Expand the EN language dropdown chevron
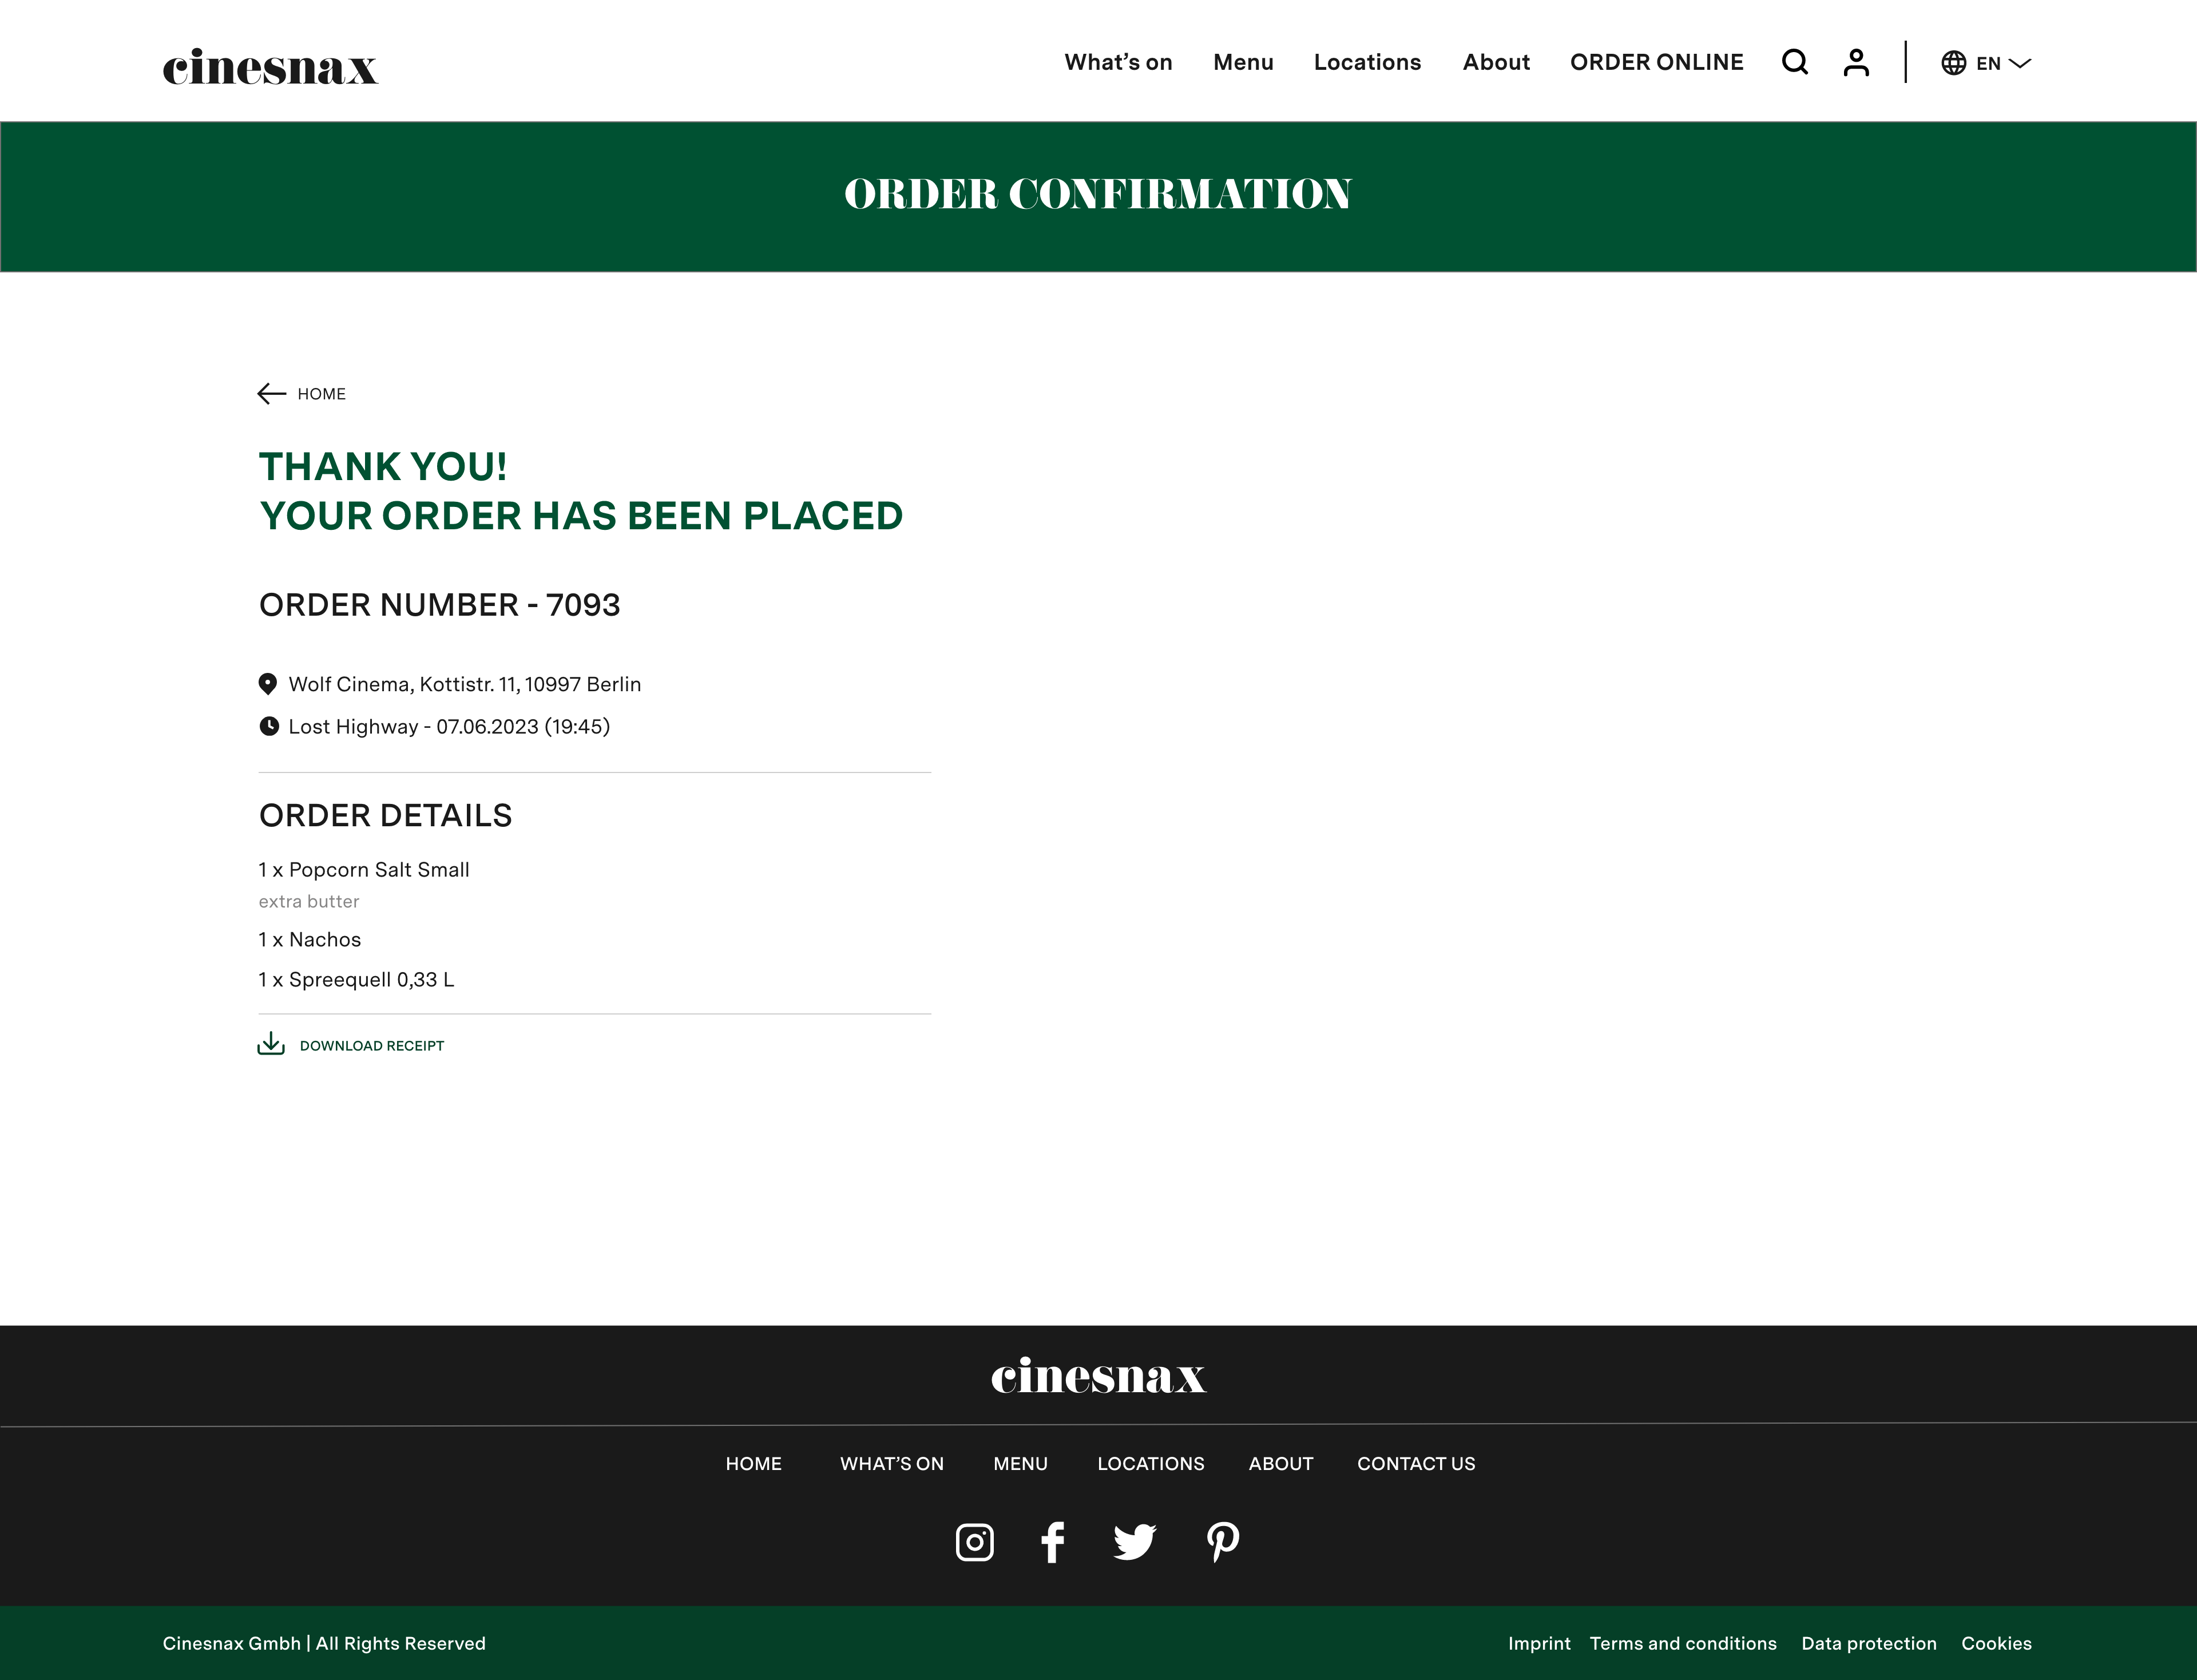 point(2019,63)
